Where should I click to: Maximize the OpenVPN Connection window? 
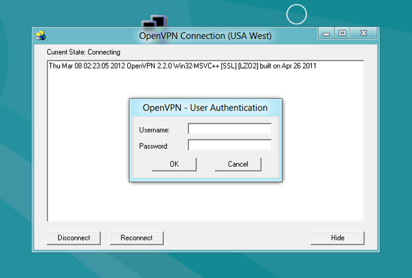(x=342, y=34)
